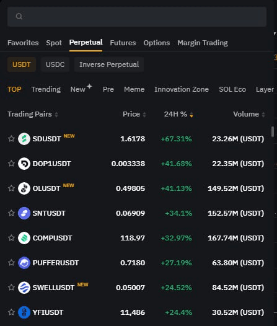Focus the search input field
Image resolution: width=277 pixels, height=326 pixels.
pyautogui.click(x=137, y=17)
